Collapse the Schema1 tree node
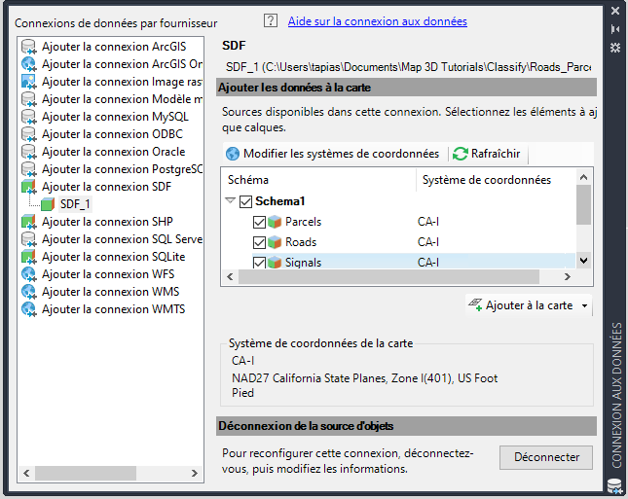 (231, 201)
